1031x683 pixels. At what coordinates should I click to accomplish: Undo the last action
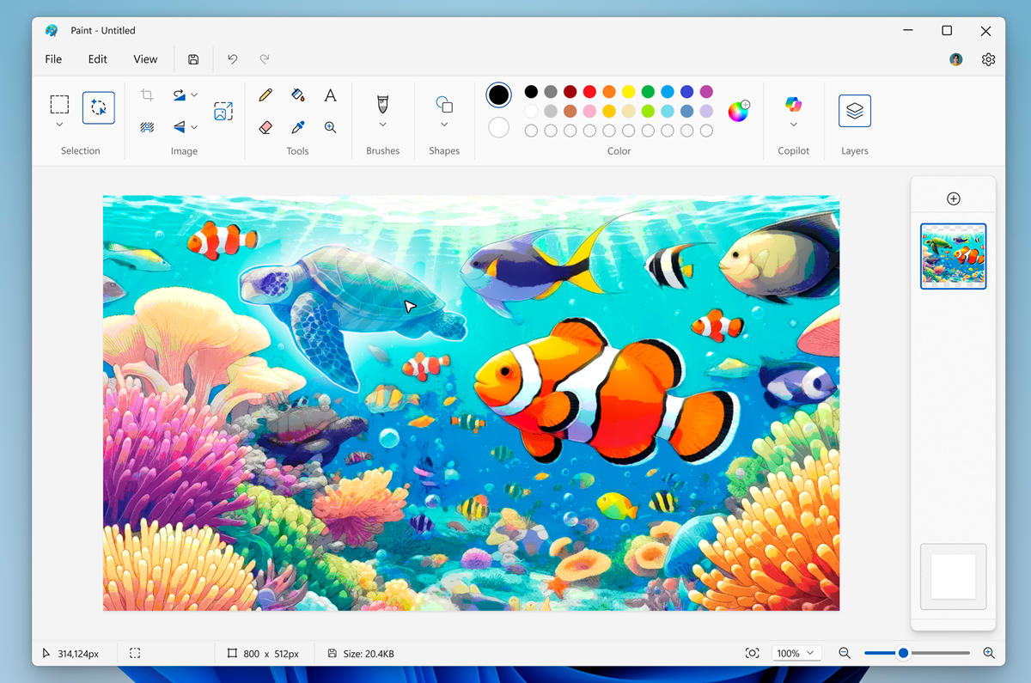click(x=232, y=58)
